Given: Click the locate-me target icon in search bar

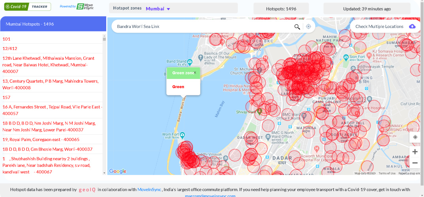Looking at the screenshot, I should point(308,27).
